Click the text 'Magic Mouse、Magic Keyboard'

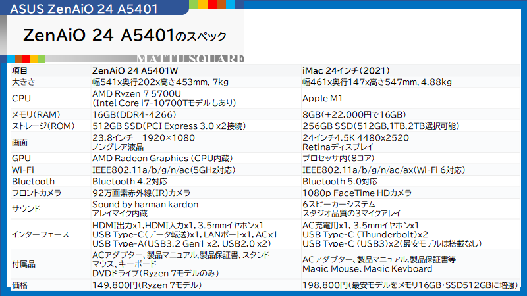pos(368,269)
